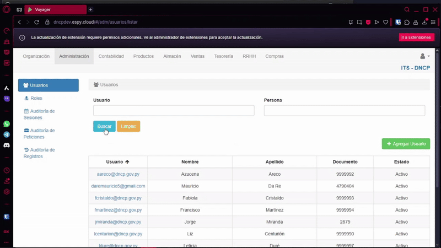
Task: Open Telegram in the browser sidebar
Action: [7, 134]
